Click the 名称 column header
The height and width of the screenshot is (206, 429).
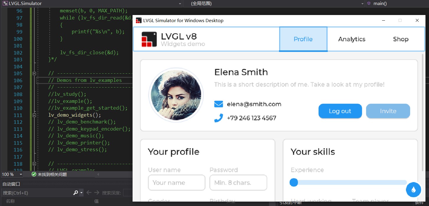[x=10, y=201]
